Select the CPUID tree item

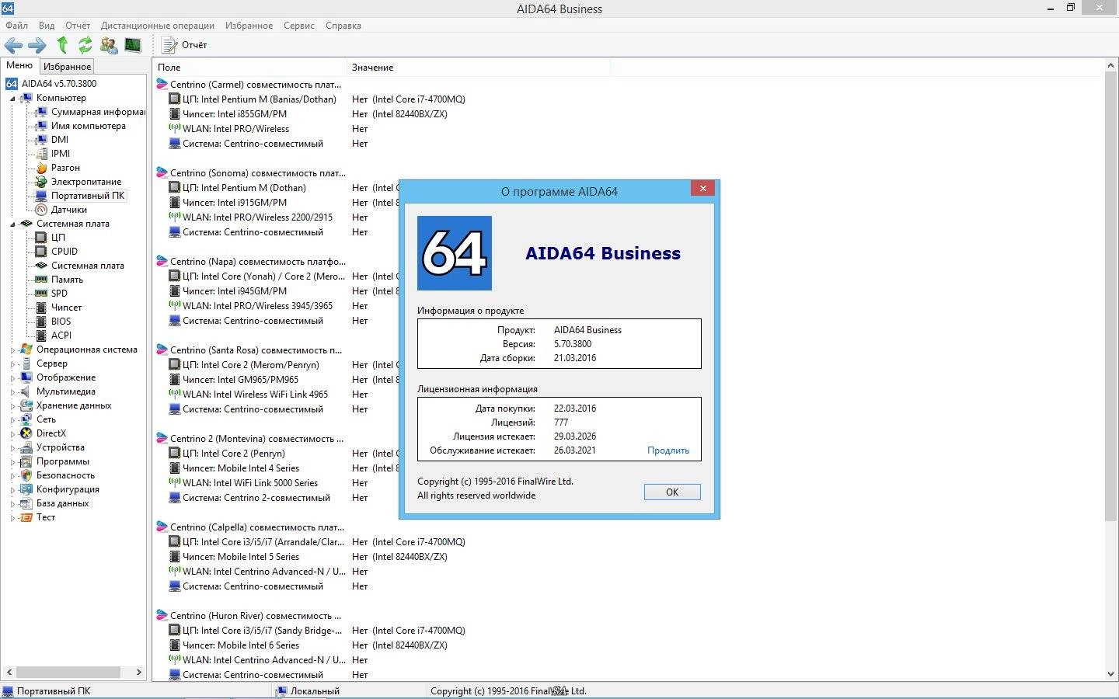(x=64, y=252)
